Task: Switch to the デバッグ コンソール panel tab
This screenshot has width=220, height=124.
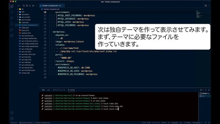Action: [x=59, y=90]
